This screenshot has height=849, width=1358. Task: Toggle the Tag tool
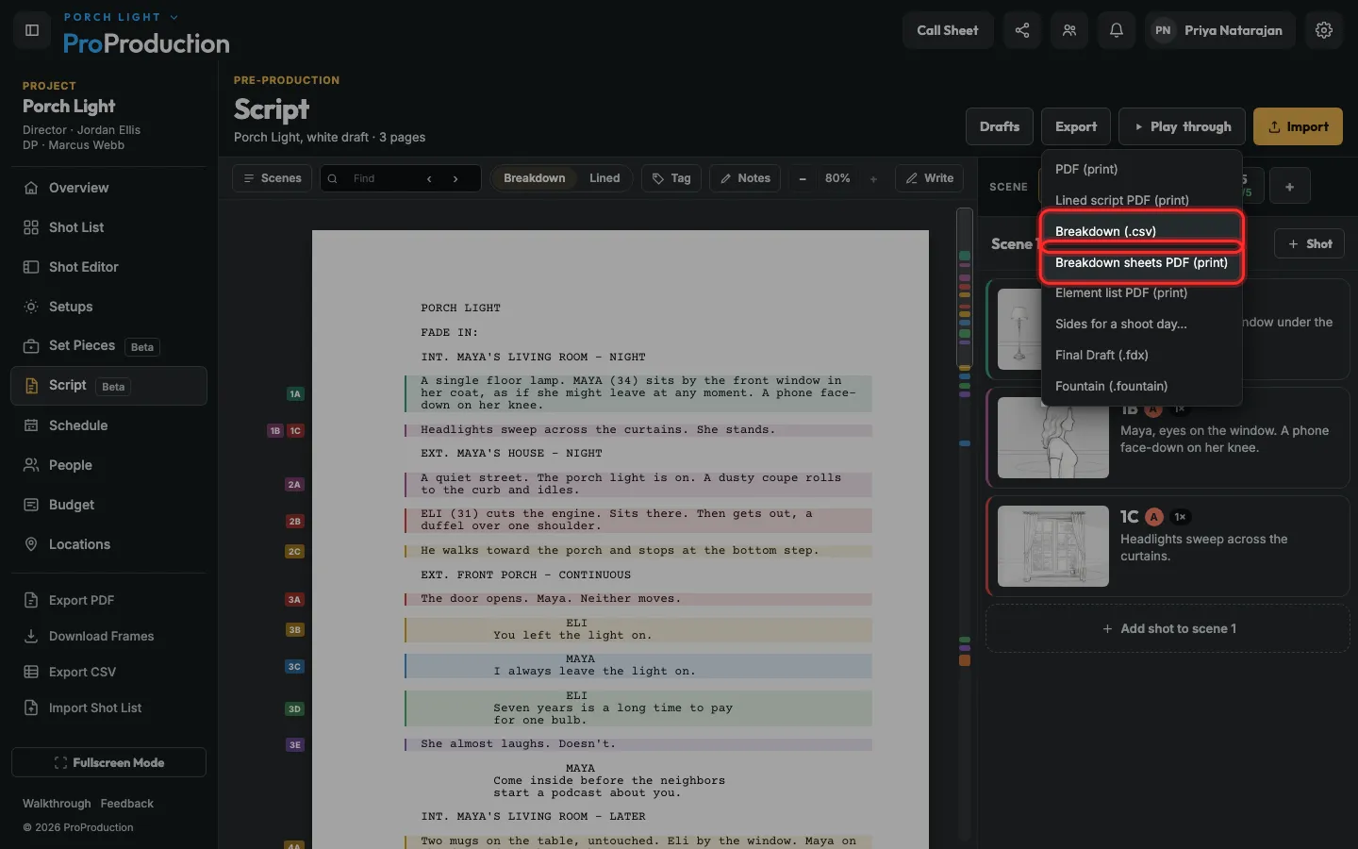point(671,178)
